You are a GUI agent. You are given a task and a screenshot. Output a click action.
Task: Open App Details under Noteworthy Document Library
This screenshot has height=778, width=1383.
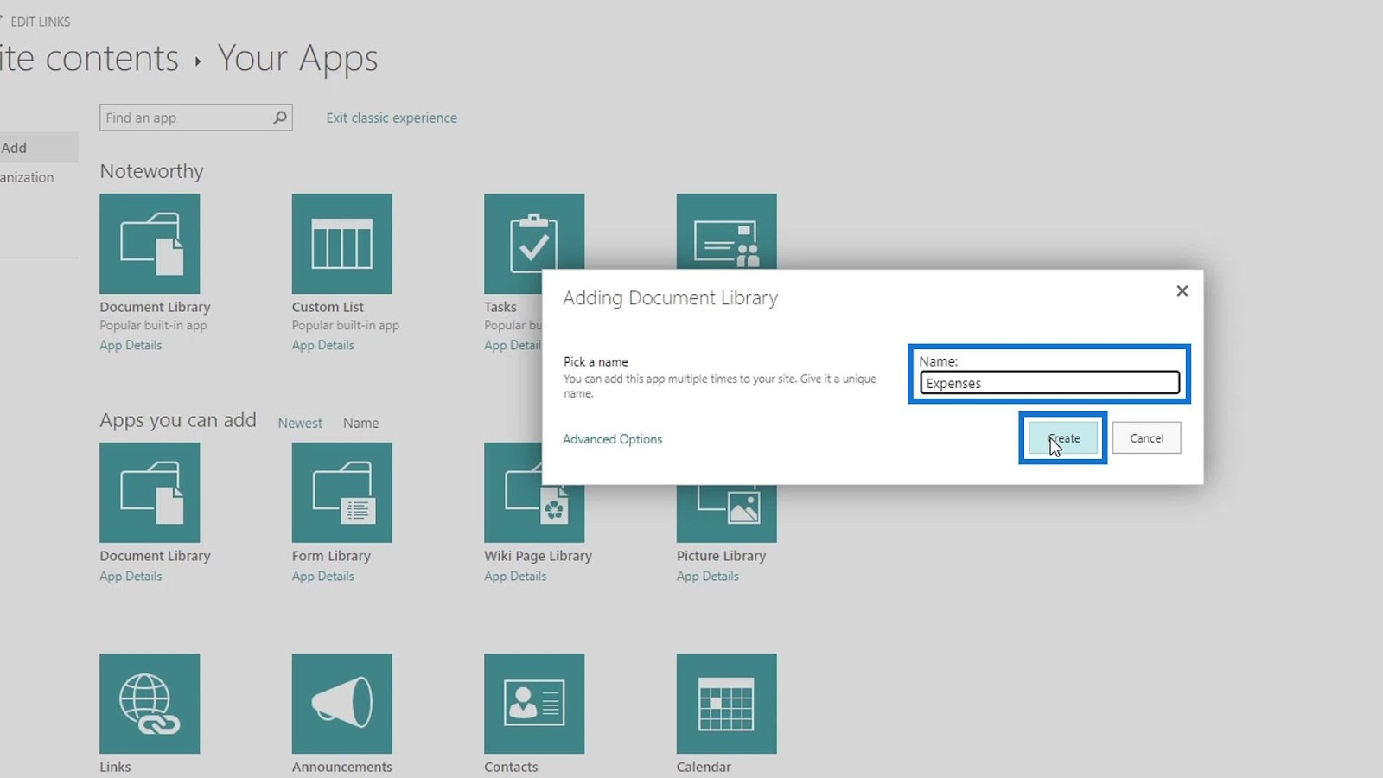[x=131, y=345]
